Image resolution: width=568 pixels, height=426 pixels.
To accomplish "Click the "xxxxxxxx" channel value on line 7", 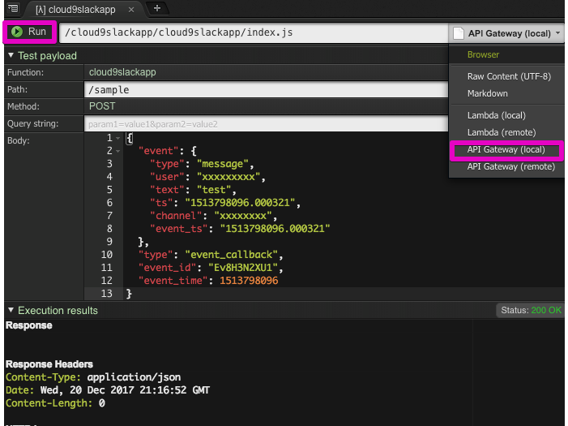I will (x=243, y=216).
